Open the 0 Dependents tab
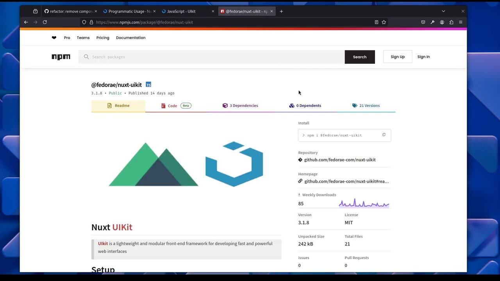Viewport: 500px width, 281px height. point(305,106)
